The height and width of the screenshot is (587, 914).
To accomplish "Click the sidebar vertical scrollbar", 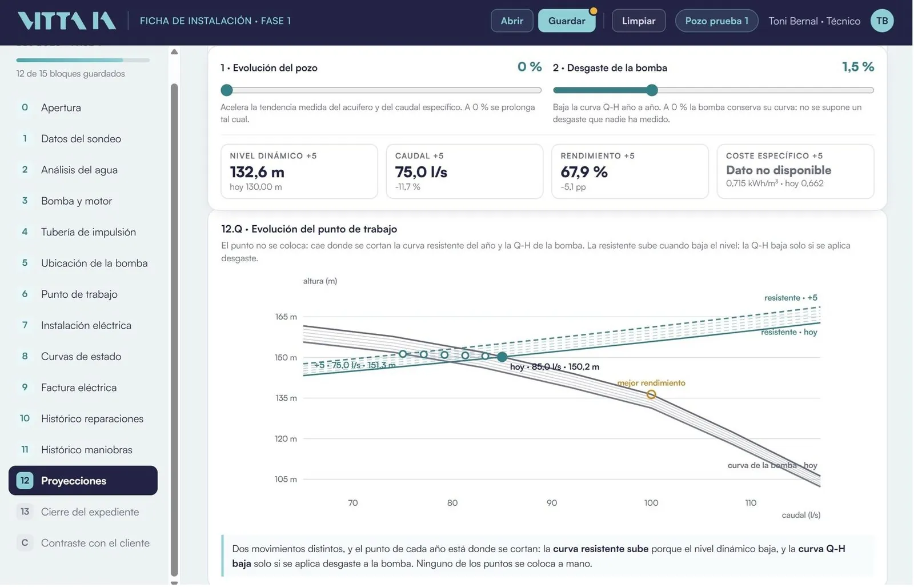I will 174,330.
